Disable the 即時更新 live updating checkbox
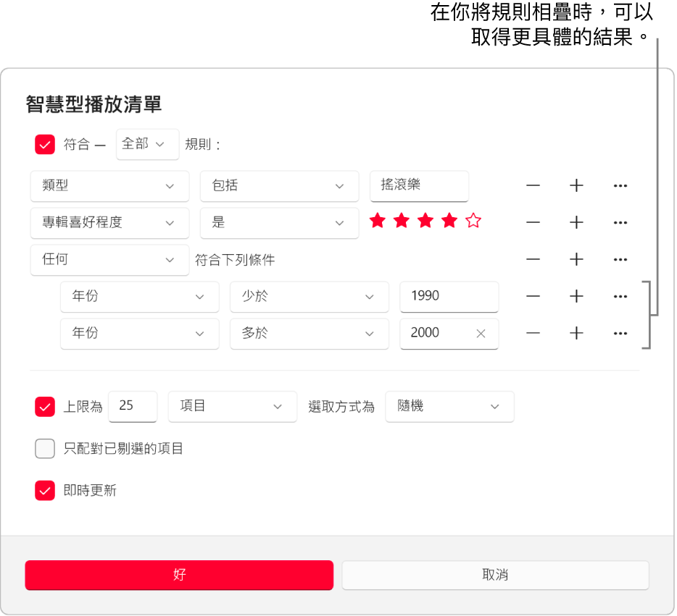 click(44, 491)
